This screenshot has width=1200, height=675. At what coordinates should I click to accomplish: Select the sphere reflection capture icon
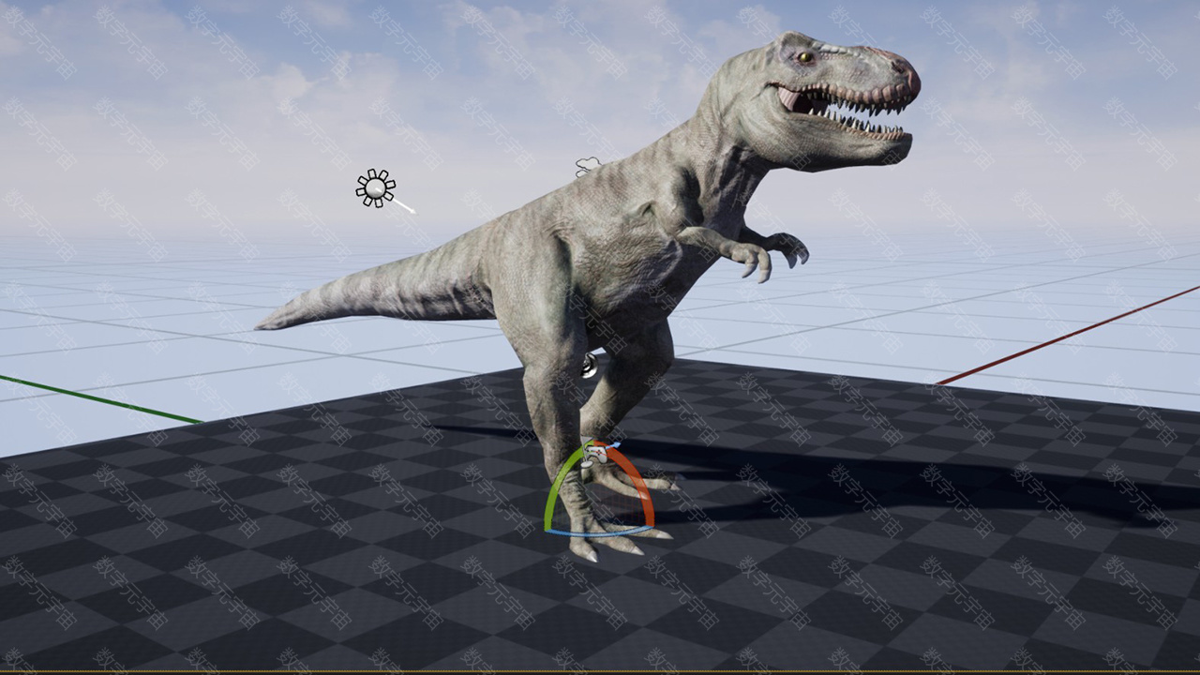pyautogui.click(x=589, y=366)
